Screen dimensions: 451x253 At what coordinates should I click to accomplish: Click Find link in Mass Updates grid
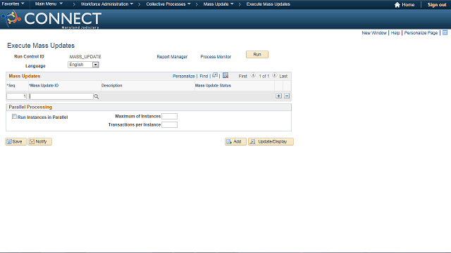[204, 77]
